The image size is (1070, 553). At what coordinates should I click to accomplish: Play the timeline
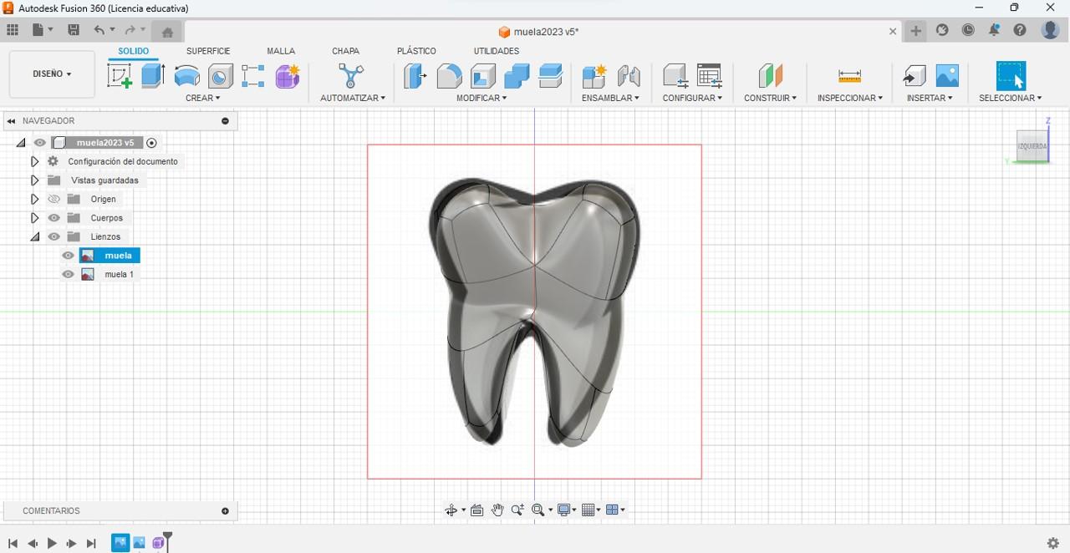pyautogui.click(x=52, y=543)
